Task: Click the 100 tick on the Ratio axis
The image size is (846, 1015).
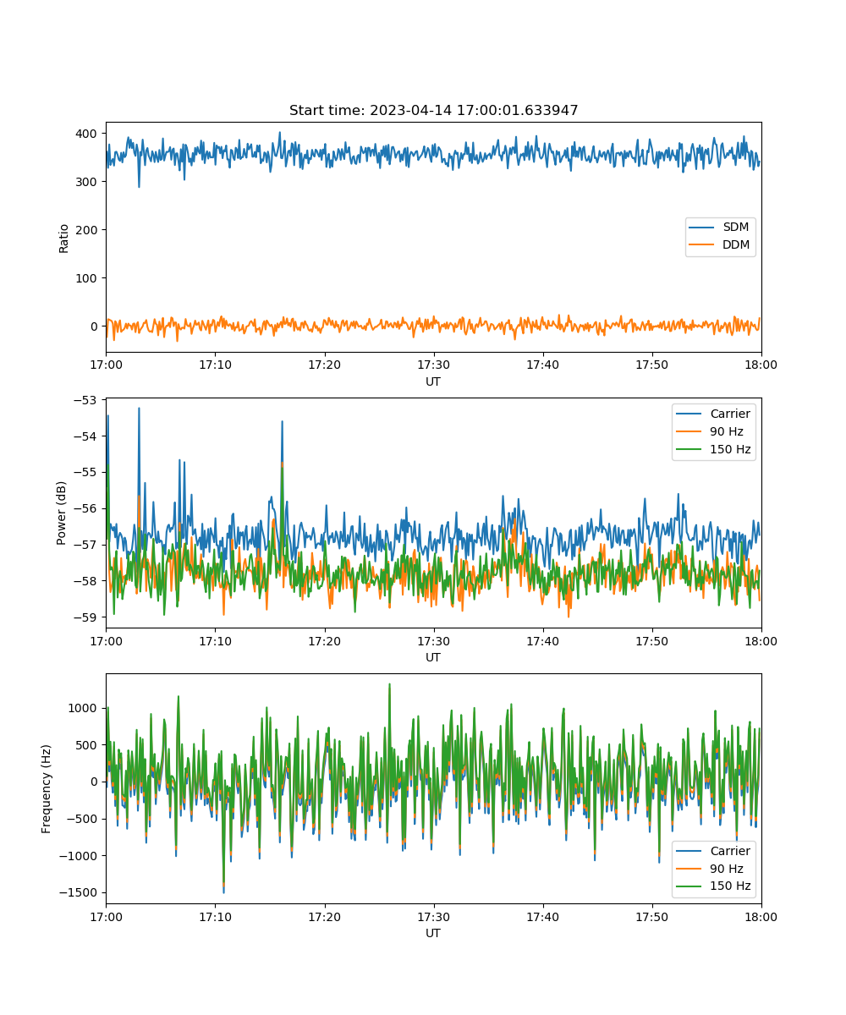Action: tap(89, 278)
